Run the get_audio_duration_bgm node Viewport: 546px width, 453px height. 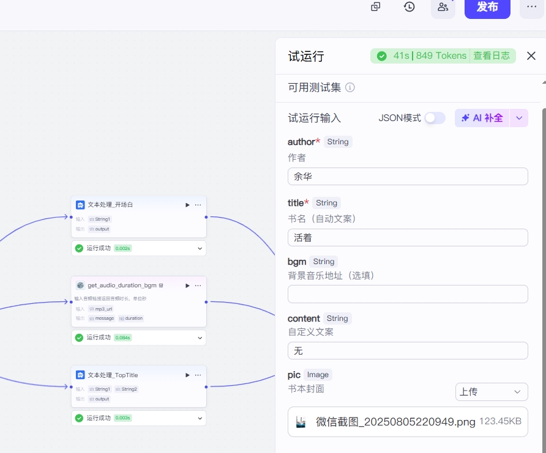[x=187, y=285]
